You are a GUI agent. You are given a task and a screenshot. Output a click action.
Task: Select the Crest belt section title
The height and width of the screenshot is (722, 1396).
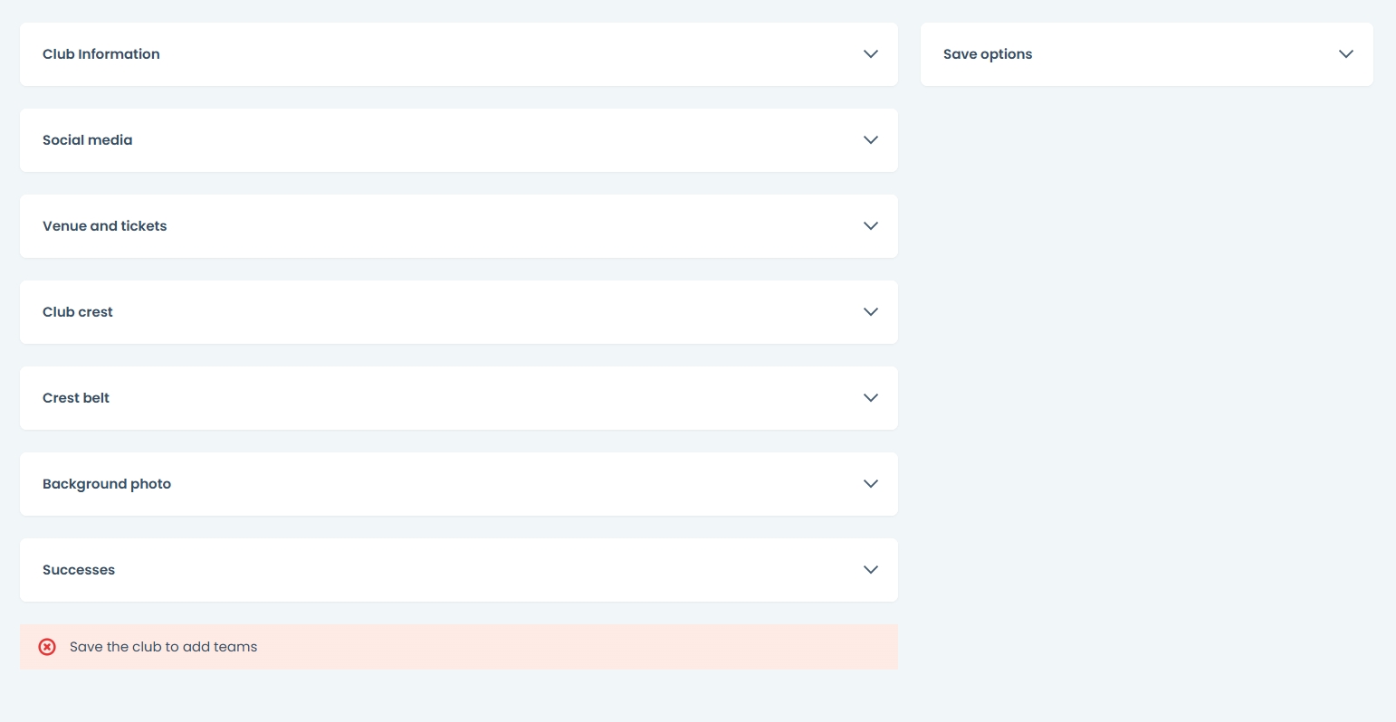click(x=76, y=398)
